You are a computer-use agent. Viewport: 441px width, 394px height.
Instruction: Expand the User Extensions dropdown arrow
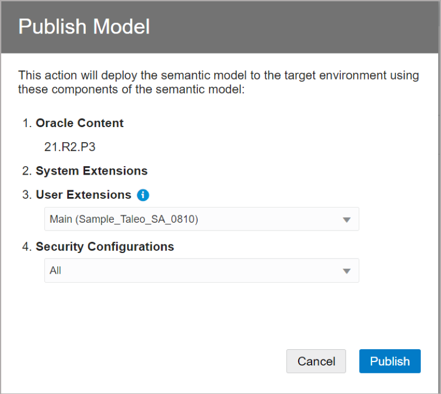[346, 219]
